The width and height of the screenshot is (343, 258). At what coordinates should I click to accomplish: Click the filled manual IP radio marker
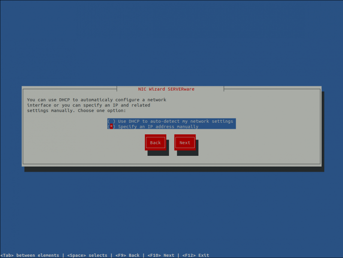click(x=111, y=127)
